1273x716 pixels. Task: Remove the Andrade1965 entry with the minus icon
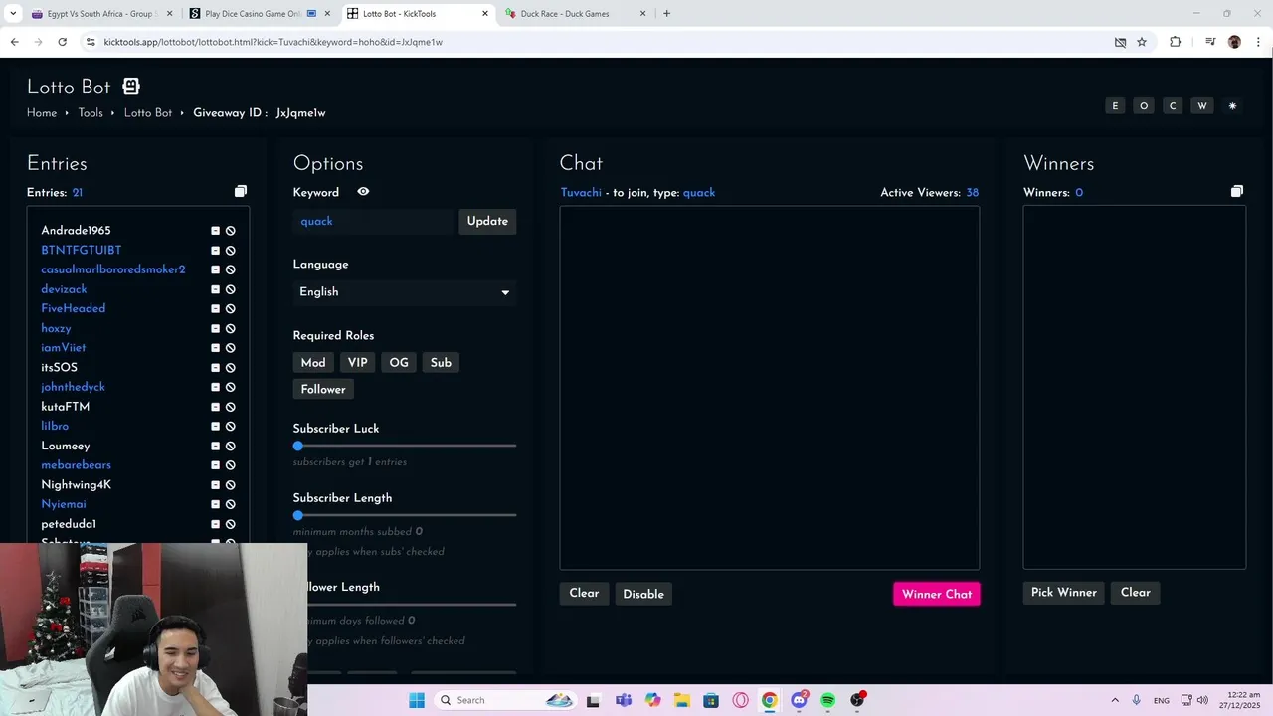pos(215,231)
